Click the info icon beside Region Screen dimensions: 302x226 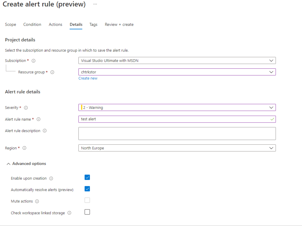click(24, 148)
